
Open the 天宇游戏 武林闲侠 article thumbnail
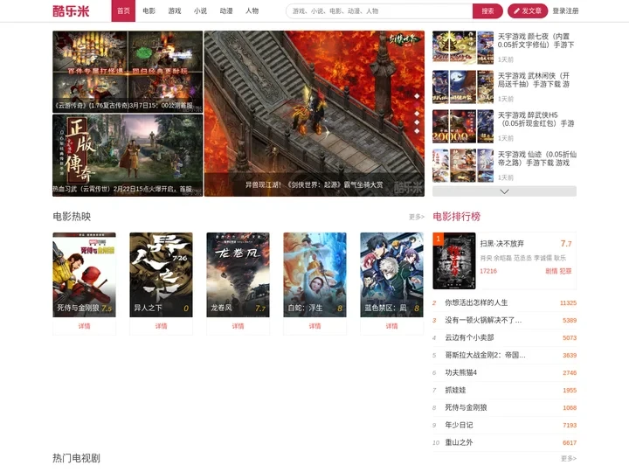pyautogui.click(x=463, y=87)
